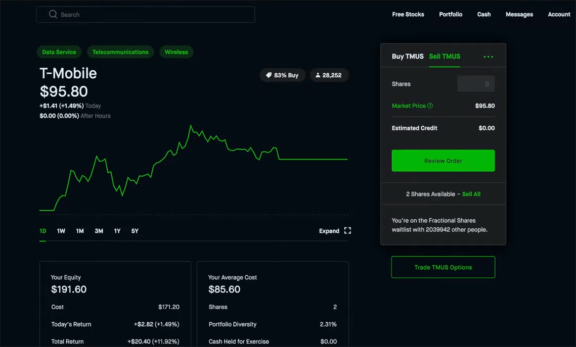Switch to the Sell TMUS tab
The width and height of the screenshot is (576, 347).
point(445,57)
